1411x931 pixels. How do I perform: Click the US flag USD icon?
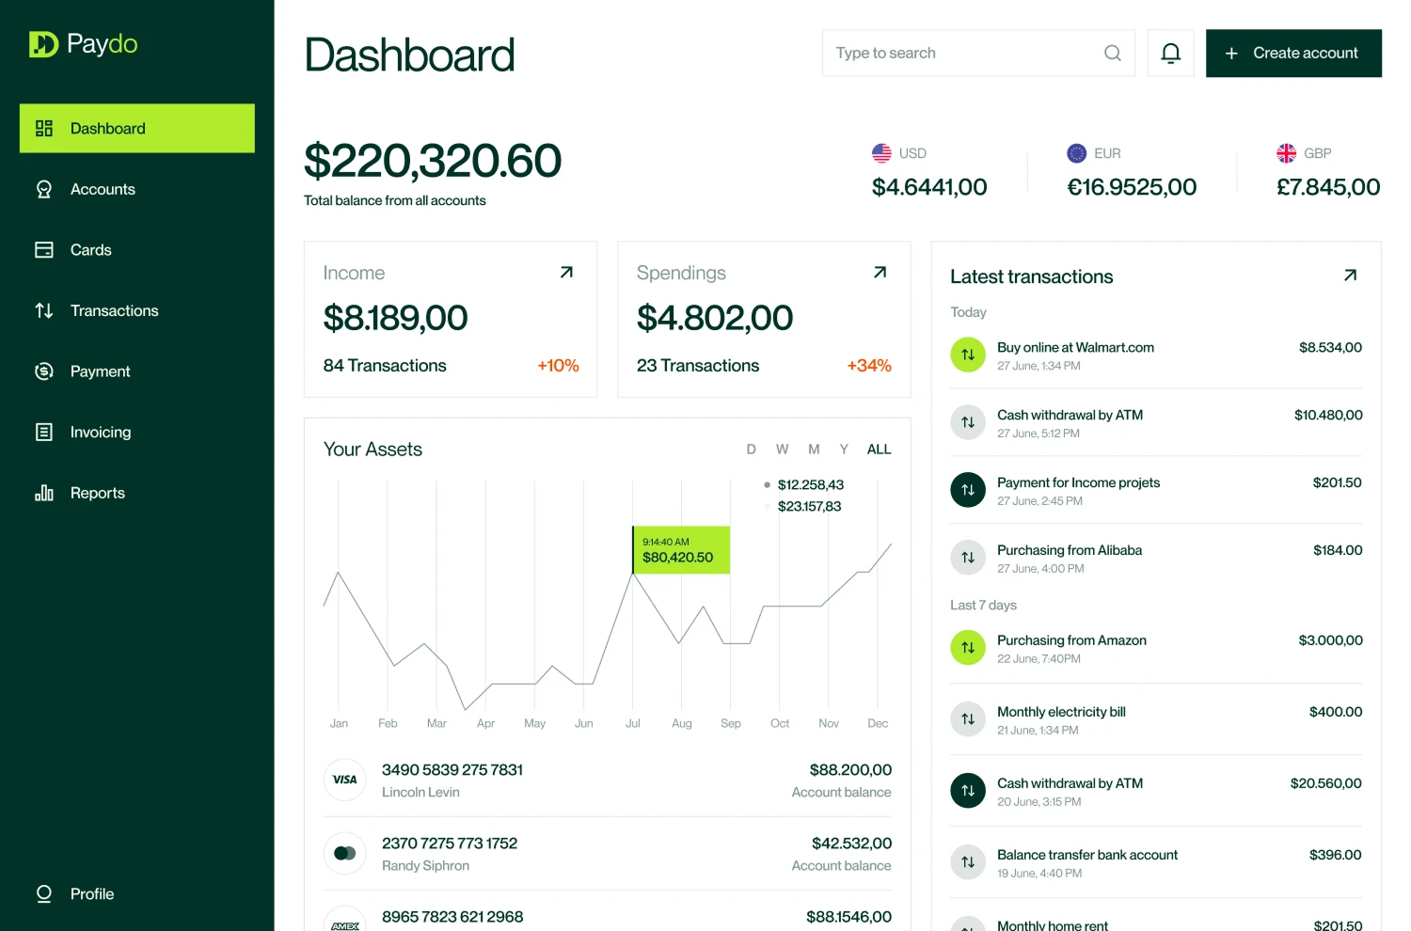881,153
